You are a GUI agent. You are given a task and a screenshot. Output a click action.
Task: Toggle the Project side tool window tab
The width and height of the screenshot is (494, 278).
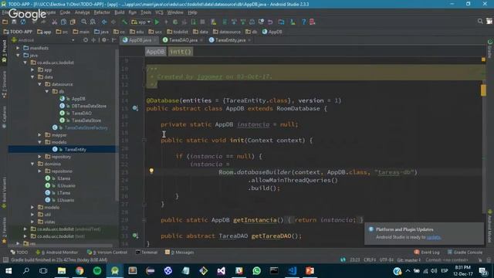(x=4, y=51)
